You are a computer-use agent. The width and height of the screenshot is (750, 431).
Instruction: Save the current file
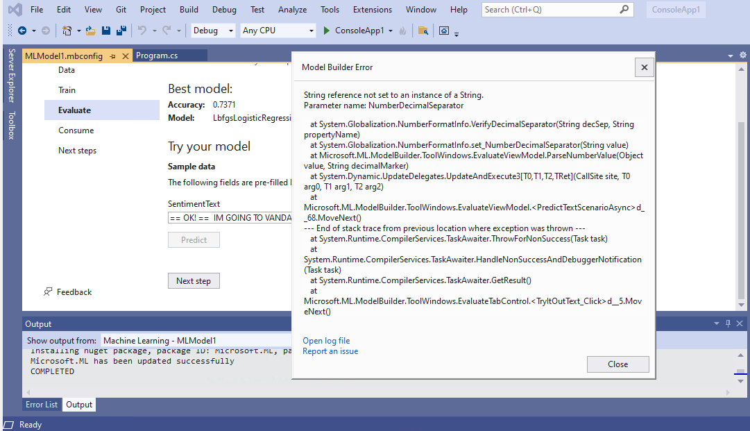point(105,31)
